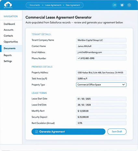
Task: Open Dashboard in navigation
Action: pos(9,24)
